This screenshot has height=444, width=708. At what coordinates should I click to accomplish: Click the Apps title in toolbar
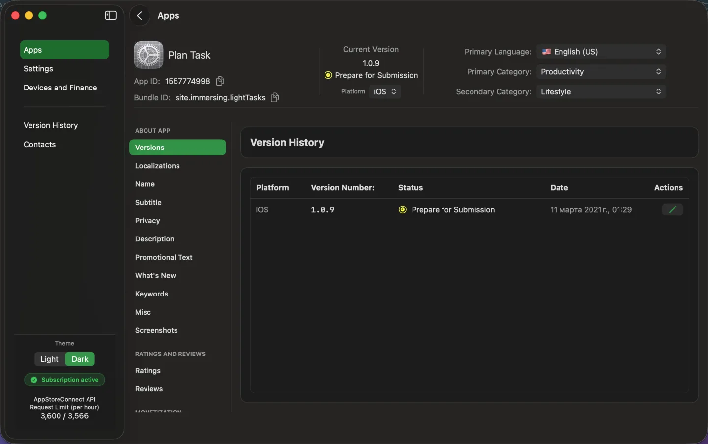pos(168,16)
